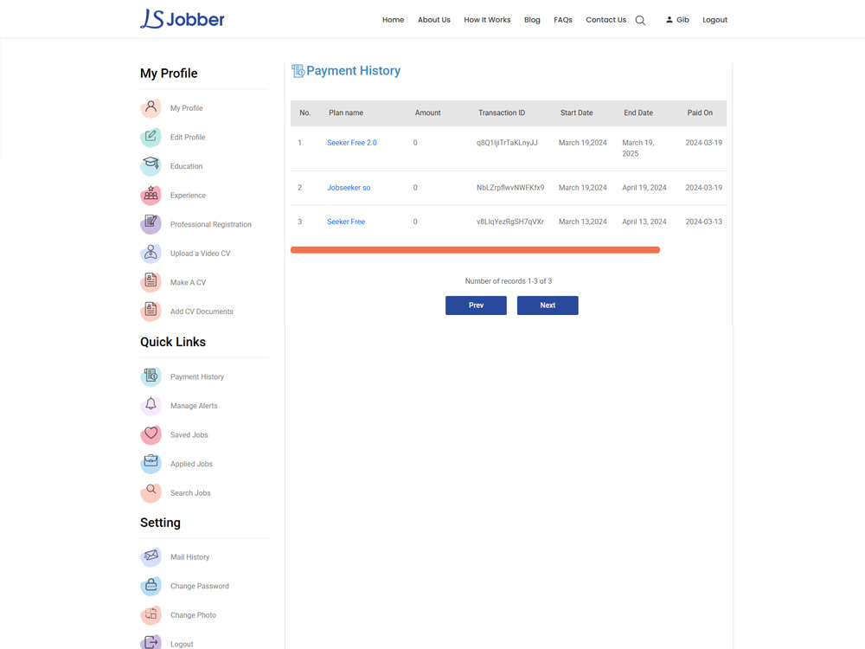Click paid date 2024-03-13
The width and height of the screenshot is (865, 649).
click(x=703, y=222)
